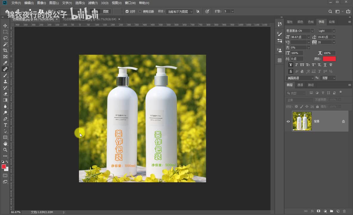Select the Brush tool
Viewport: 353px width, 215px height.
(5, 75)
